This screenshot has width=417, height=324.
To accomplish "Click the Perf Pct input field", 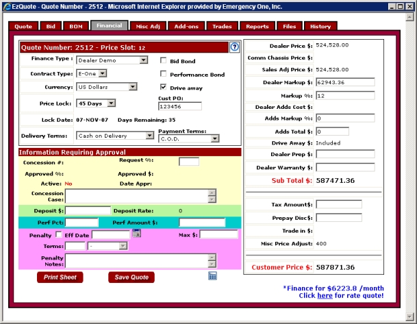I will click(x=82, y=223).
